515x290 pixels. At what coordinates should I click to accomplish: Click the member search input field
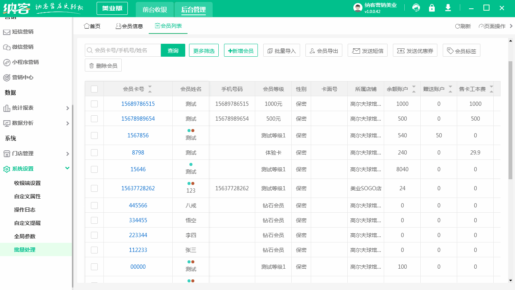coord(122,50)
